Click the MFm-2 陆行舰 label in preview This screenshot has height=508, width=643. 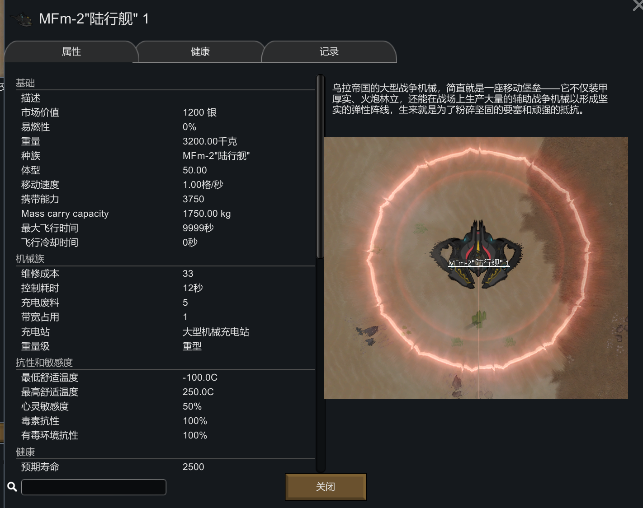479,263
